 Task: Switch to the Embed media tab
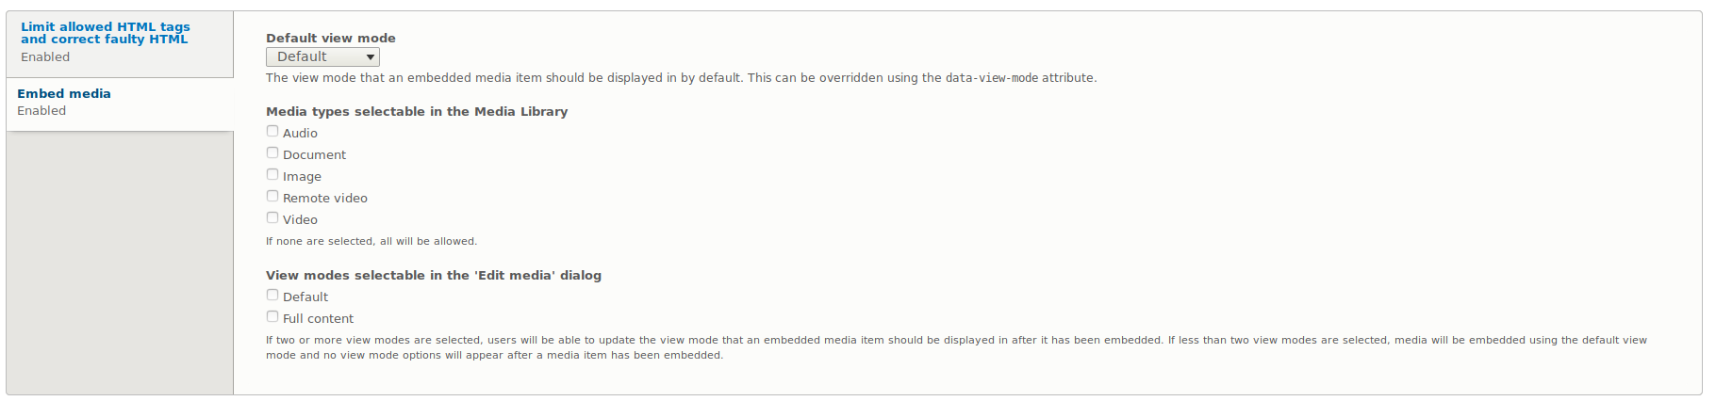64,93
